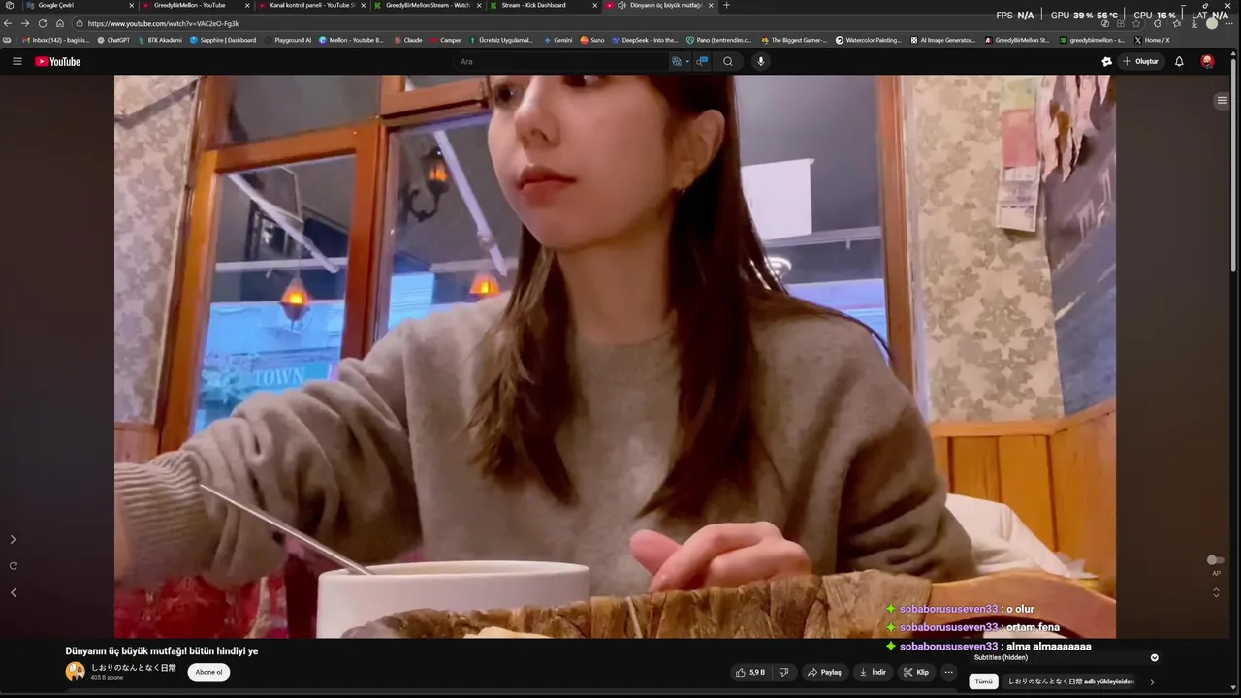Open the Watercolor Painting bookmark
Image resolution: width=1241 pixels, height=698 pixels.
[869, 40]
